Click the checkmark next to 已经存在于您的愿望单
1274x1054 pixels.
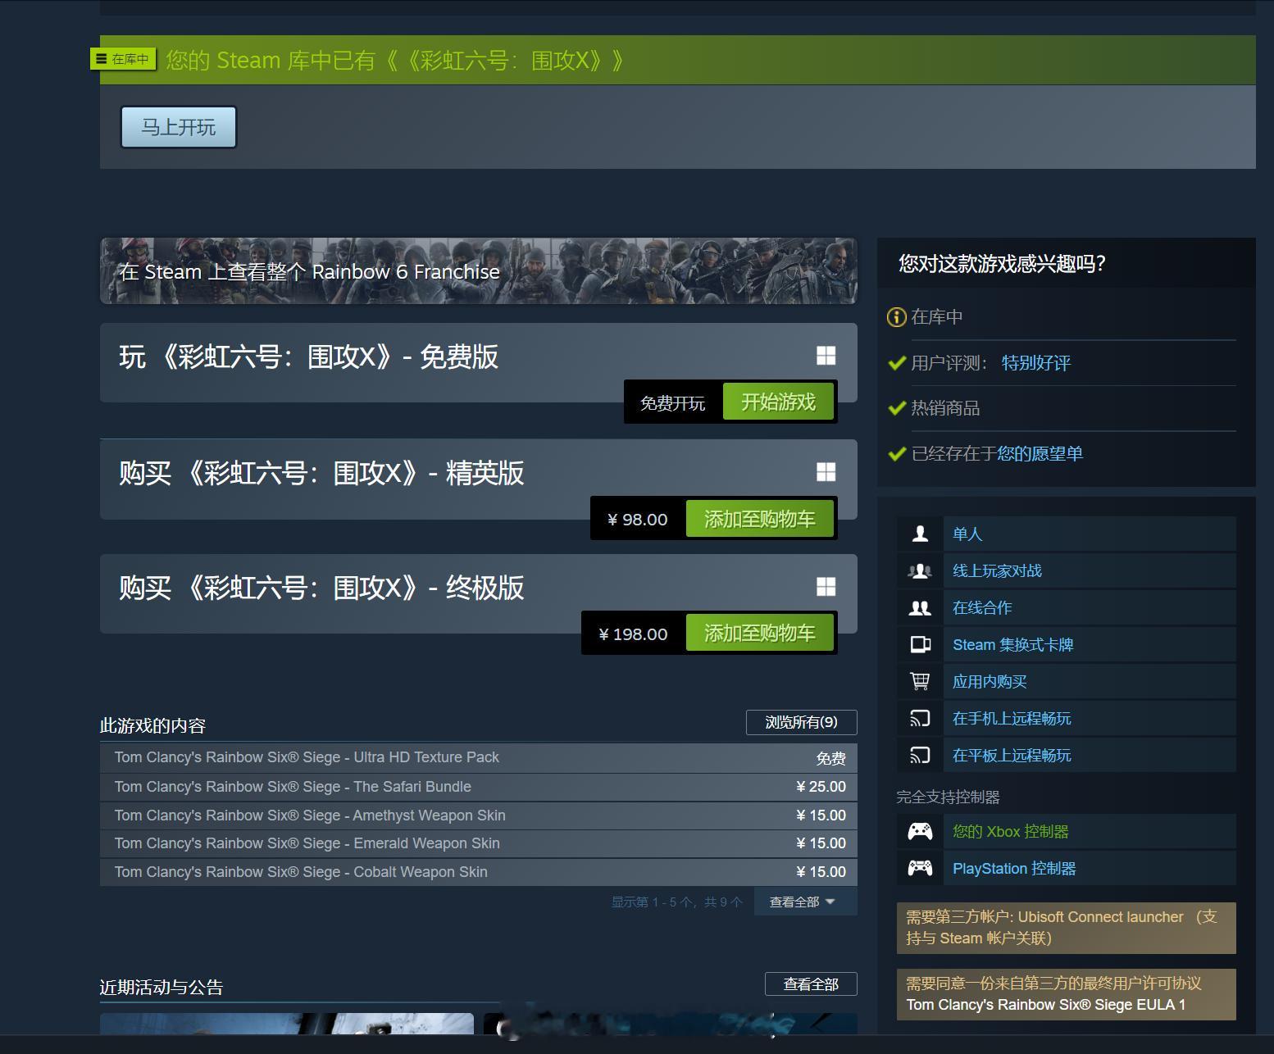coord(897,453)
